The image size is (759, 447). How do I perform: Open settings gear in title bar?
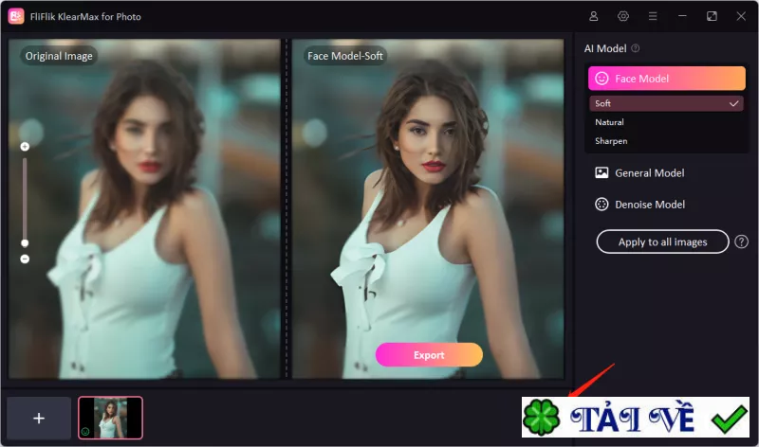click(623, 16)
